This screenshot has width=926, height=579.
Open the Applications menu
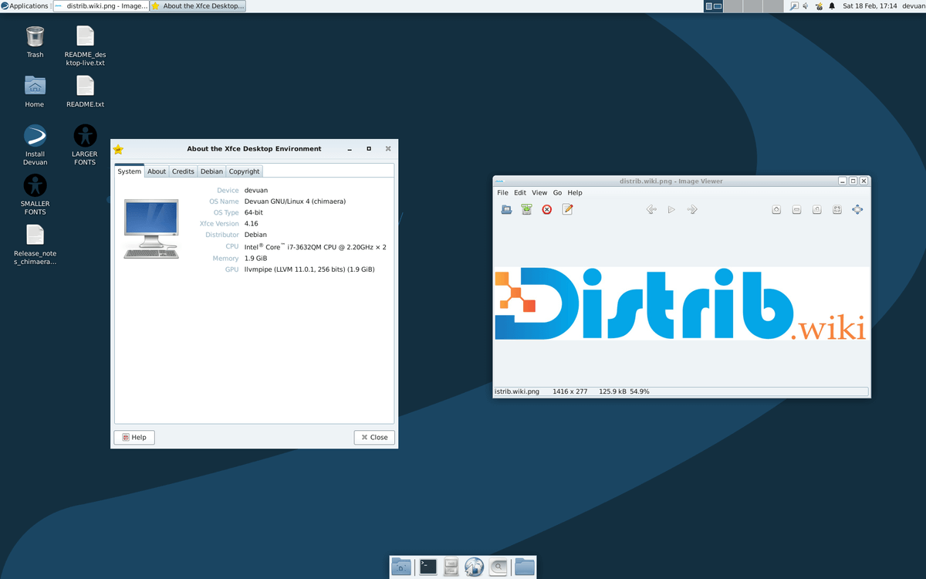tap(25, 6)
